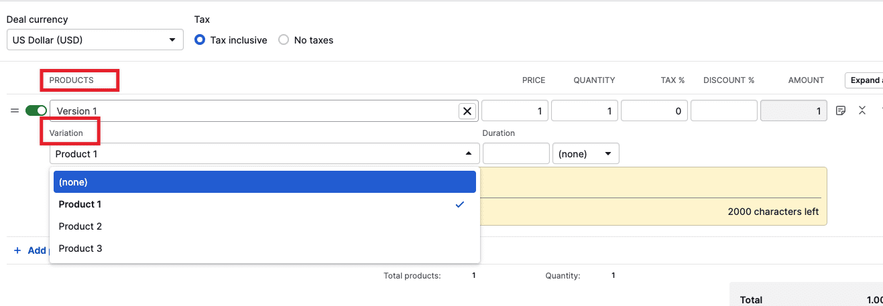Open the Deal currency dropdown
The width and height of the screenshot is (883, 306).
click(x=95, y=40)
